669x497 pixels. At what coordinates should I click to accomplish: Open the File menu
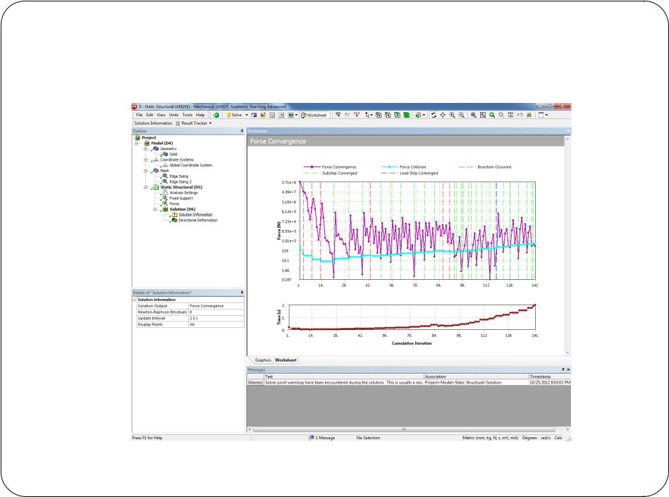click(x=139, y=115)
